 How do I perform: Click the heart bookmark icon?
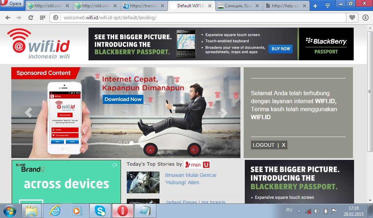[352, 17]
